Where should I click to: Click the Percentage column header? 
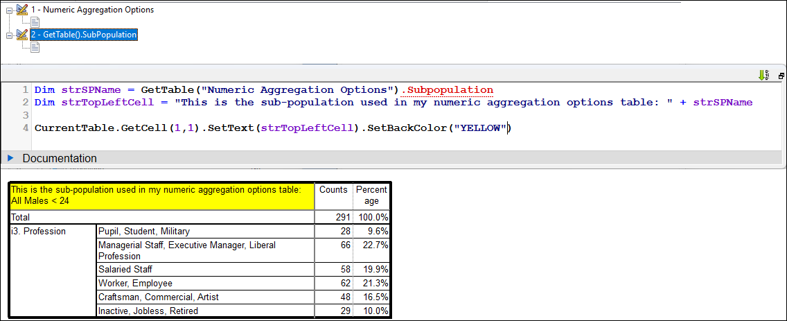point(371,196)
